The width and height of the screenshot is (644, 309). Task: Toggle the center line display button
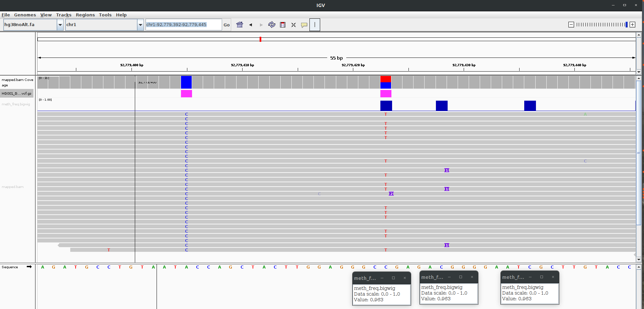coord(315,25)
